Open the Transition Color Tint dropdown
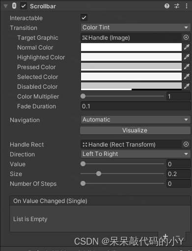Image resolution: width=192 pixels, height=251 pixels. pyautogui.click(x=136, y=27)
